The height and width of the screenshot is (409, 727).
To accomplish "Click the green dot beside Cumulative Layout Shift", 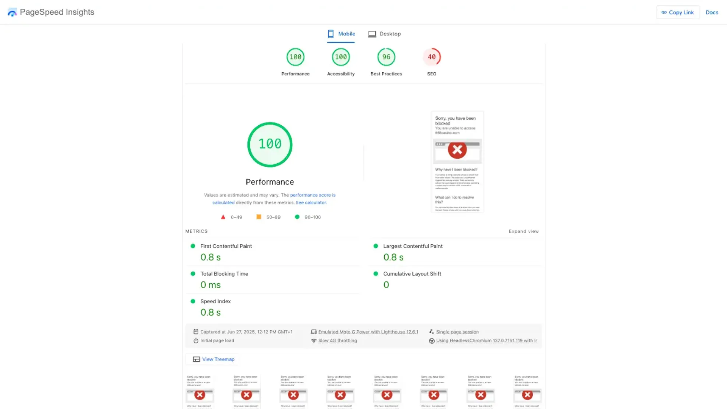I will pos(376,274).
